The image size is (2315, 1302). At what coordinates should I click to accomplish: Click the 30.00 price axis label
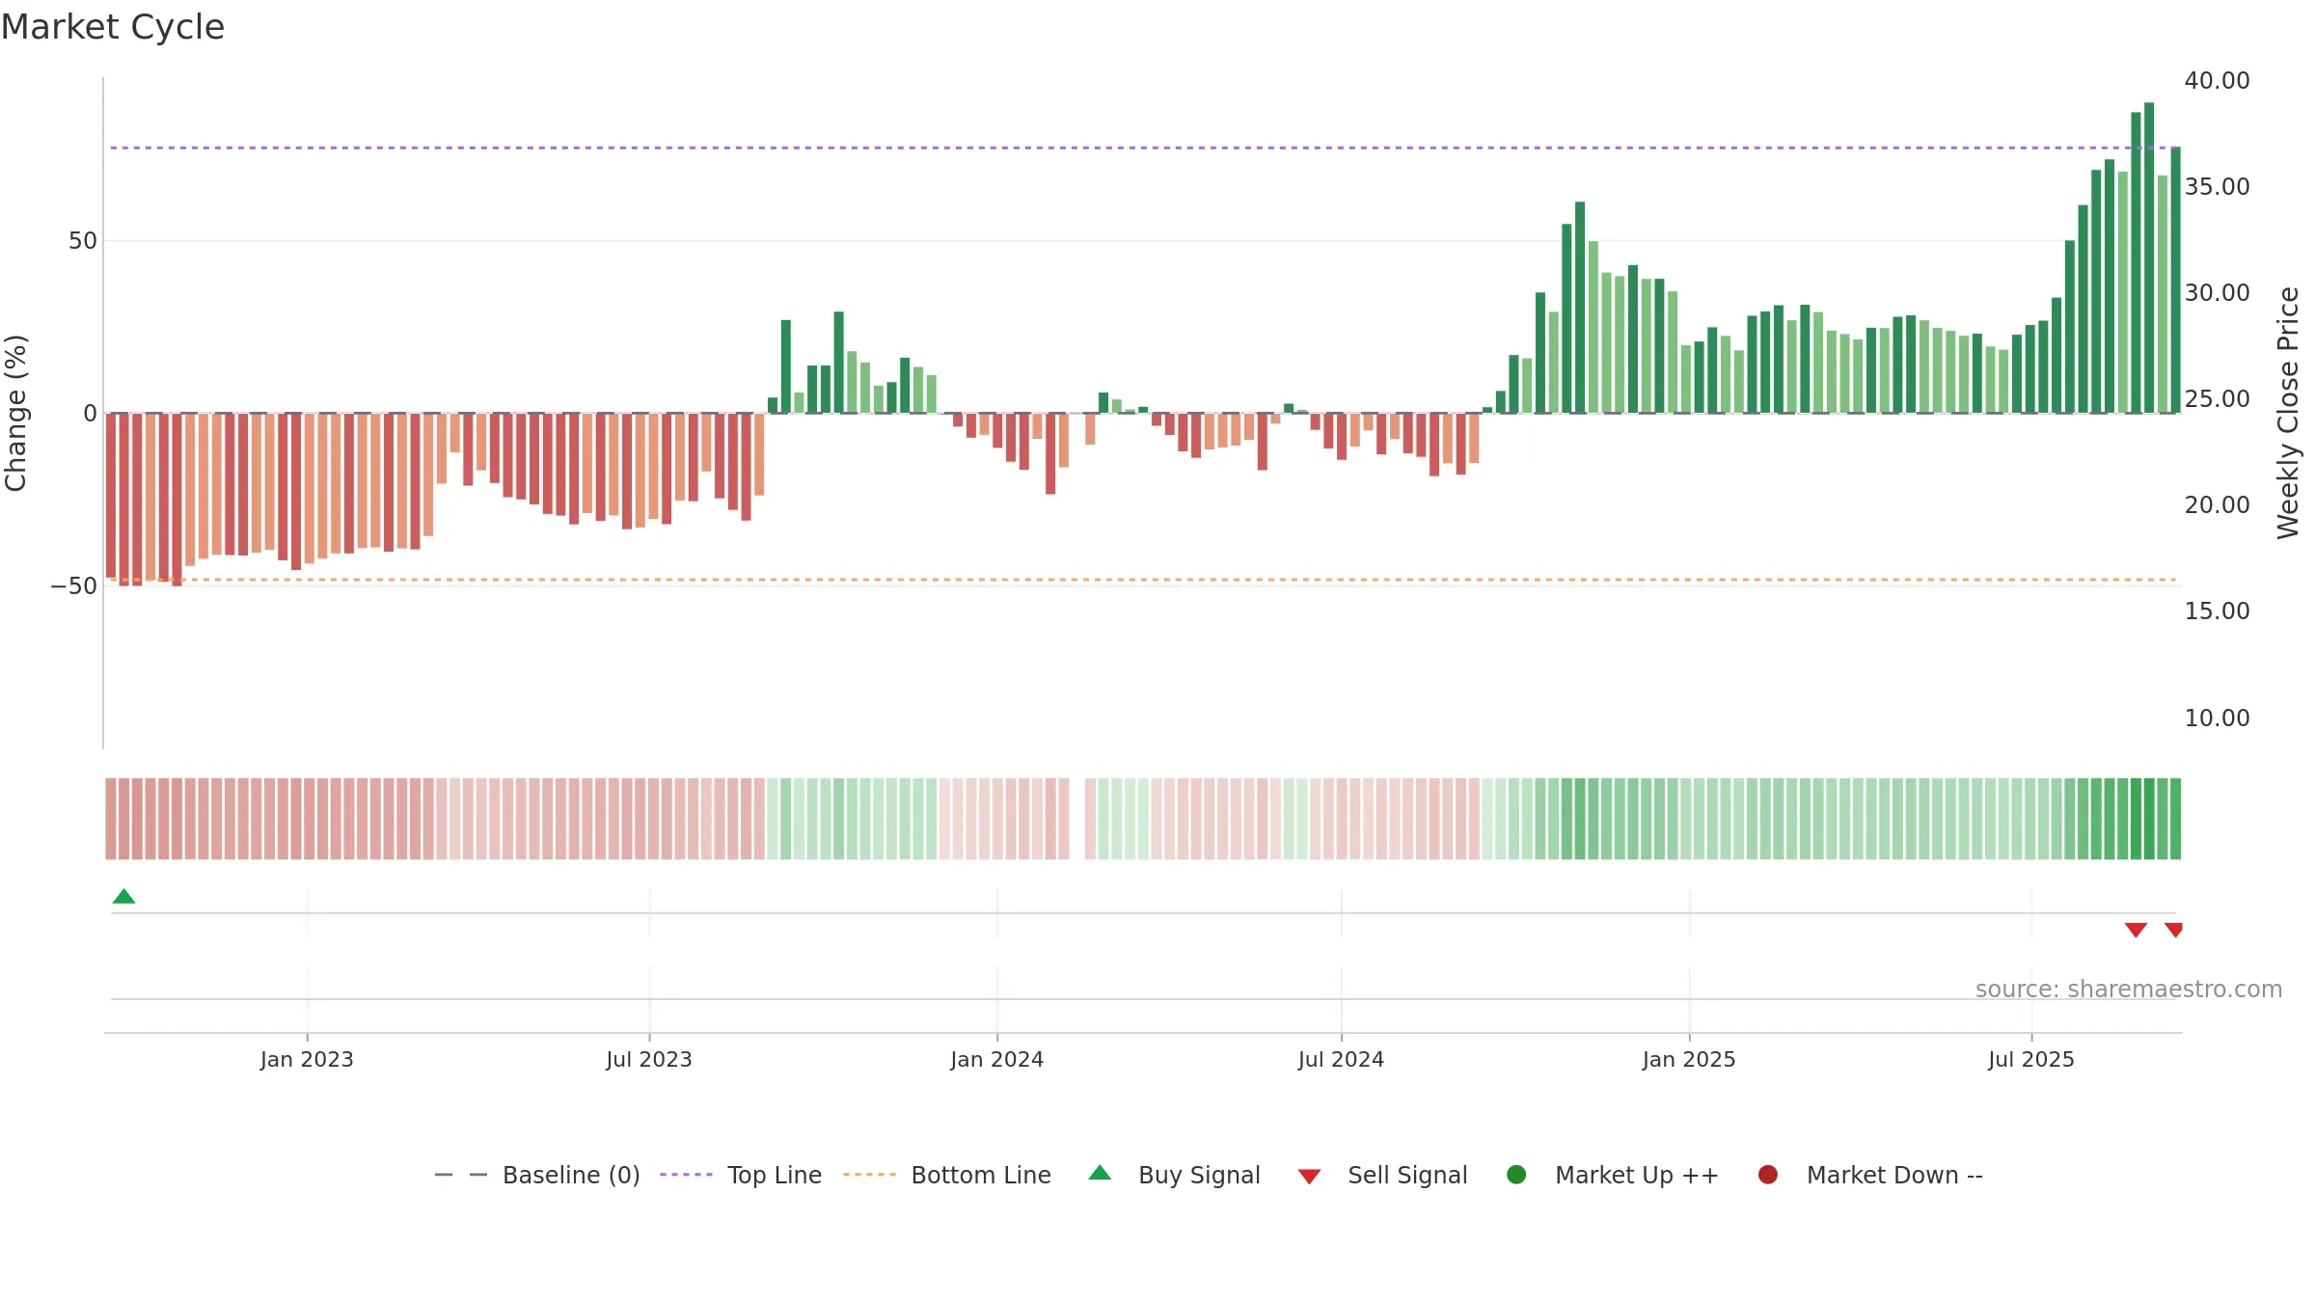(2217, 293)
